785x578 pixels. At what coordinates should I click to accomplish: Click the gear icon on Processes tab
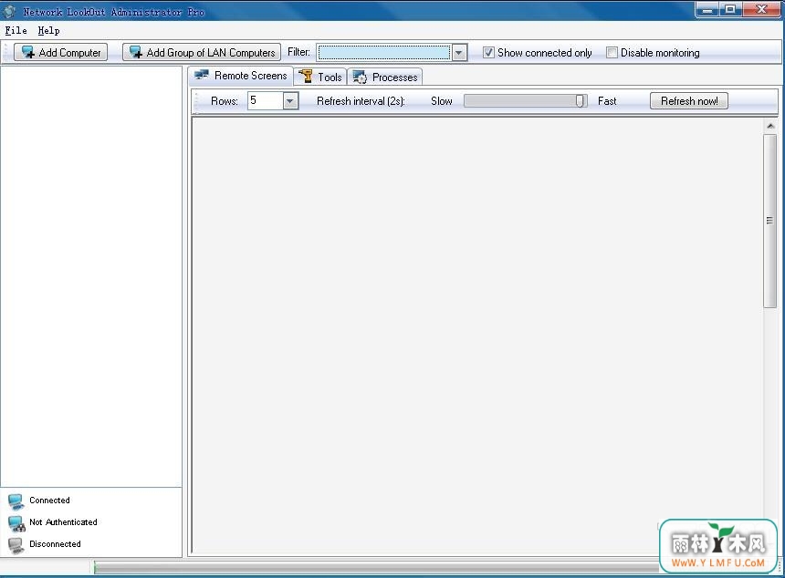click(360, 77)
